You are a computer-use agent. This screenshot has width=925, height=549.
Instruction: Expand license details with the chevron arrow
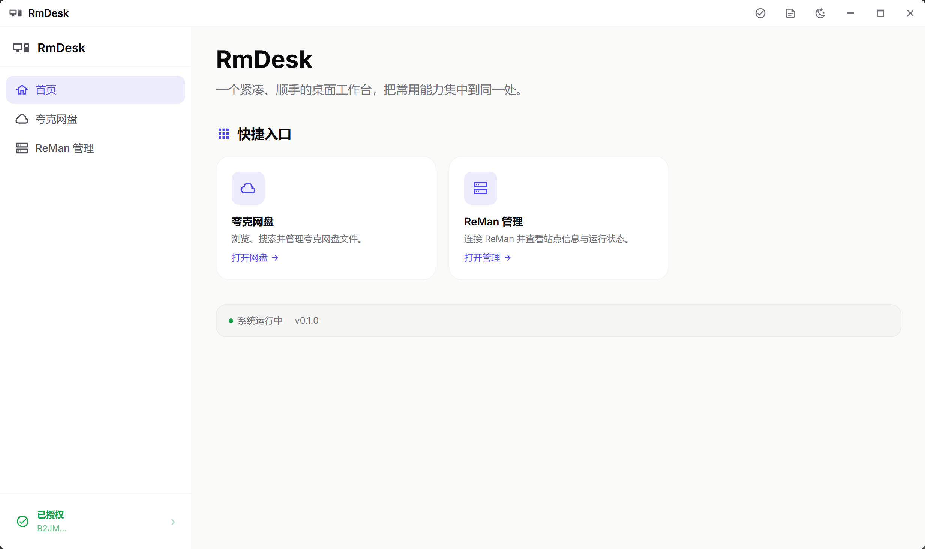(x=173, y=522)
